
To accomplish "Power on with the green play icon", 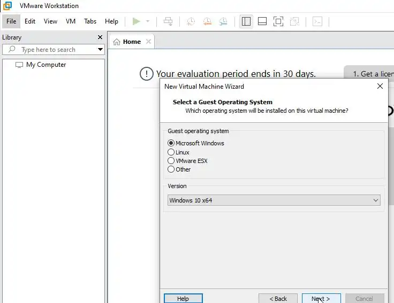I will 136,21.
